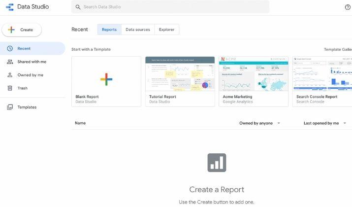Click the search magnifier icon

pos(78,7)
